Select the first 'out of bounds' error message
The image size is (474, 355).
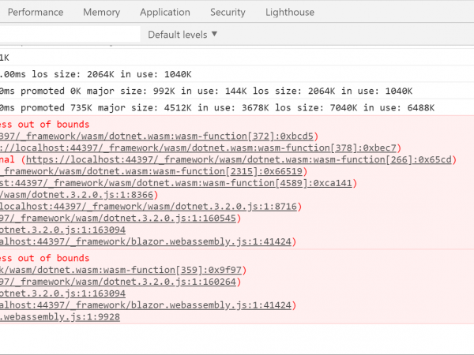45,125
